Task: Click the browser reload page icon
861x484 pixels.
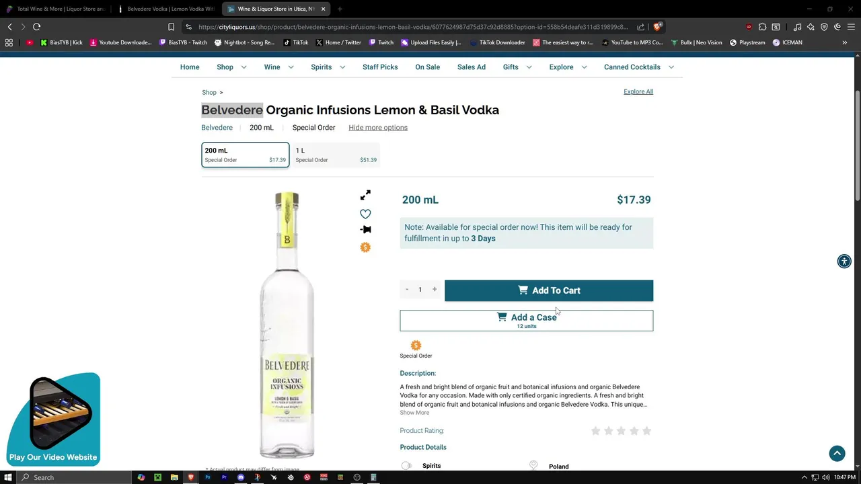Action: click(37, 27)
